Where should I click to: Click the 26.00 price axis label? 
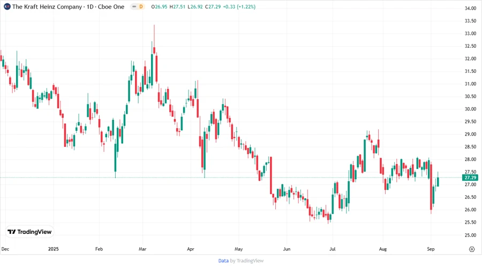tap(470, 210)
